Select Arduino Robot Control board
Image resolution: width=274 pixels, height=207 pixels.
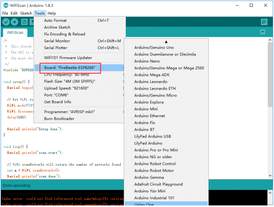[166, 164]
